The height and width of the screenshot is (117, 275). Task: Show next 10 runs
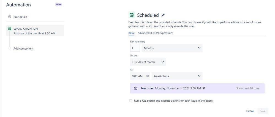point(247,88)
